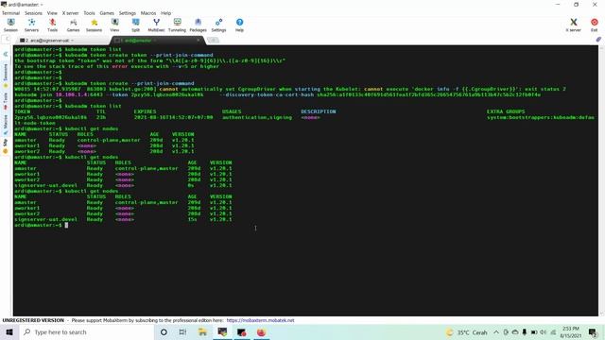The height and width of the screenshot is (340, 605).
Task: Open the Macros menu
Action: [148, 13]
